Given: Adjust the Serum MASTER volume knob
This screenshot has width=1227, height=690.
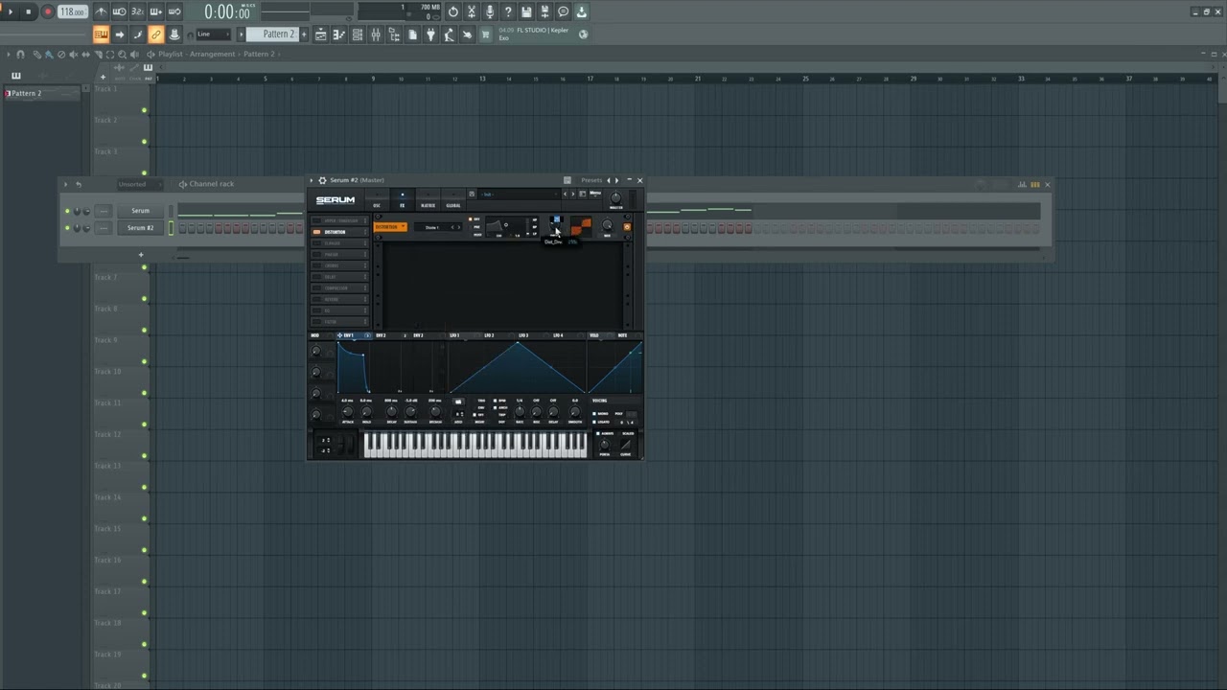Looking at the screenshot, I should [x=615, y=197].
